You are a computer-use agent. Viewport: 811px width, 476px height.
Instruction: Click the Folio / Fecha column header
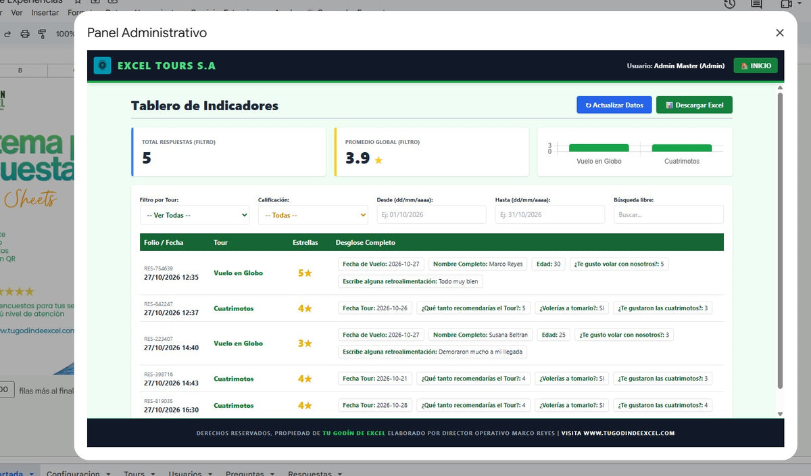[x=164, y=242]
